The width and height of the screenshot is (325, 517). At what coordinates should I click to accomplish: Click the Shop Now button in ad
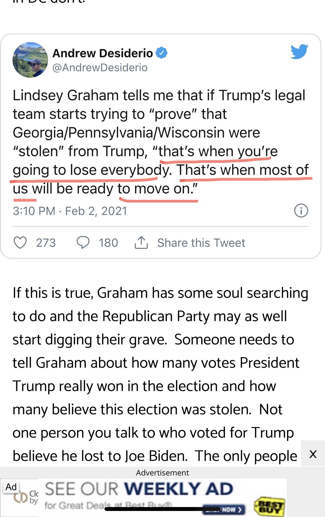point(224,509)
